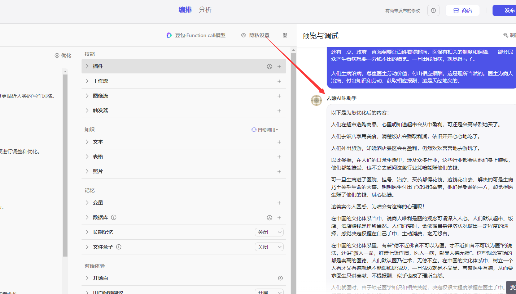Add a variable with 变量 plus icon
This screenshot has height=294, width=516.
pos(279,203)
